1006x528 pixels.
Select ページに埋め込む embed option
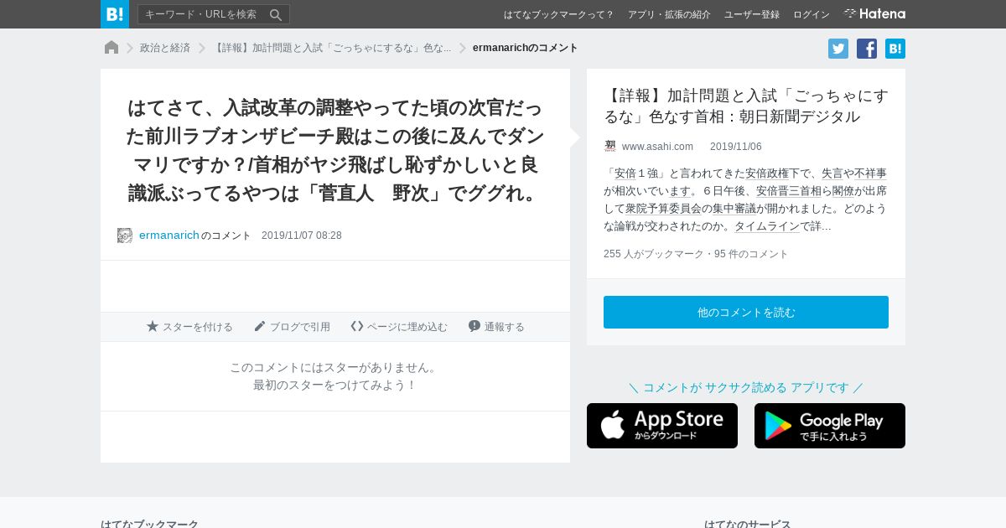click(x=399, y=327)
